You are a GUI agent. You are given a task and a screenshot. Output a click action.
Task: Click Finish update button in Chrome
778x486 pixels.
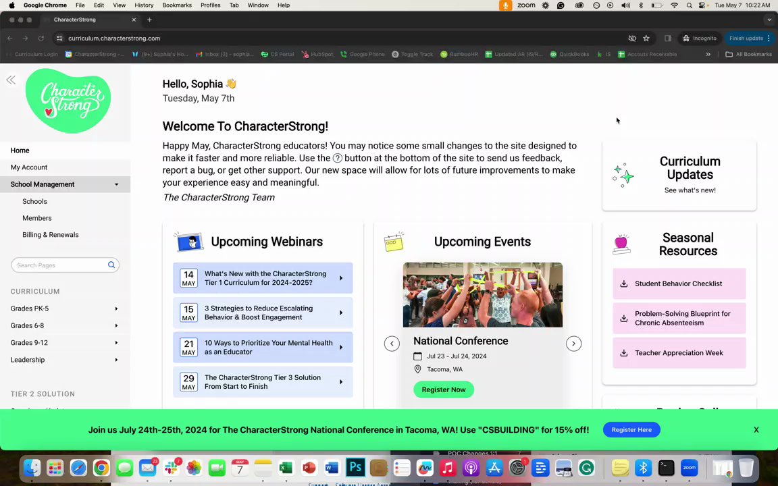[x=749, y=38]
